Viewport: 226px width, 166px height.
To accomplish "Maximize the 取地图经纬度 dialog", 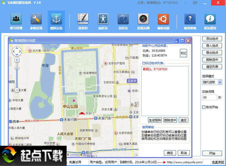I will (182, 41).
